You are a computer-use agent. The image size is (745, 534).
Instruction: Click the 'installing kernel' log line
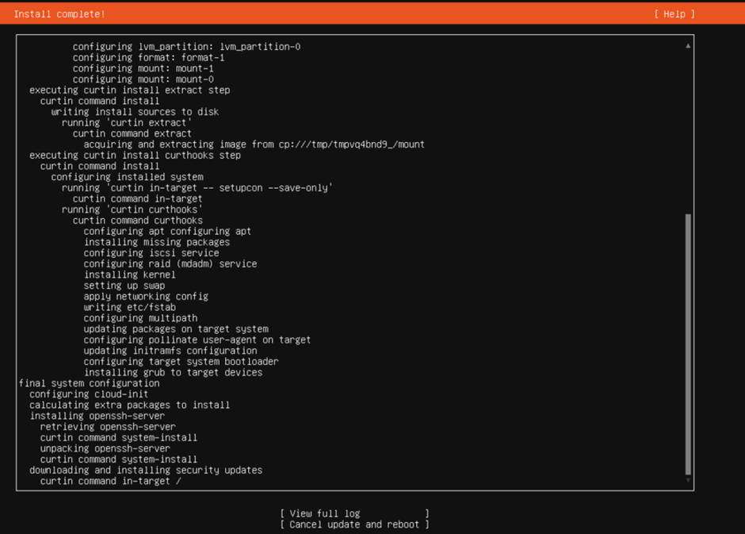click(129, 275)
